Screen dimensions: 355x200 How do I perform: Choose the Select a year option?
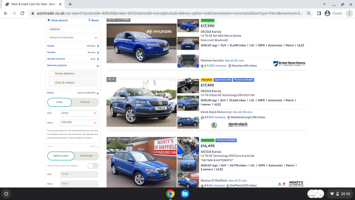pos(61,156)
